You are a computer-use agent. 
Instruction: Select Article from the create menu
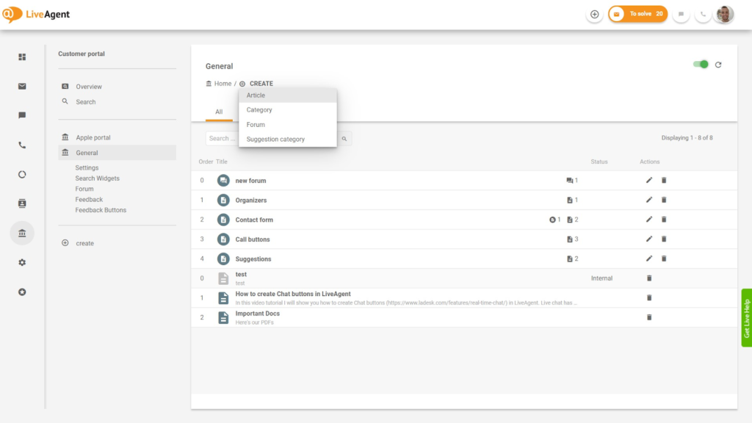coord(288,95)
